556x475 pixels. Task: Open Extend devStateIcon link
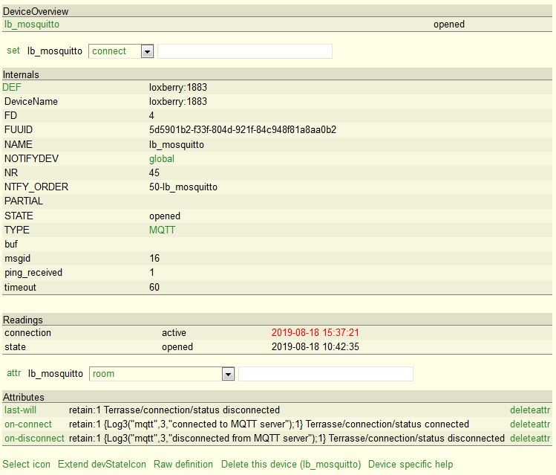click(102, 464)
